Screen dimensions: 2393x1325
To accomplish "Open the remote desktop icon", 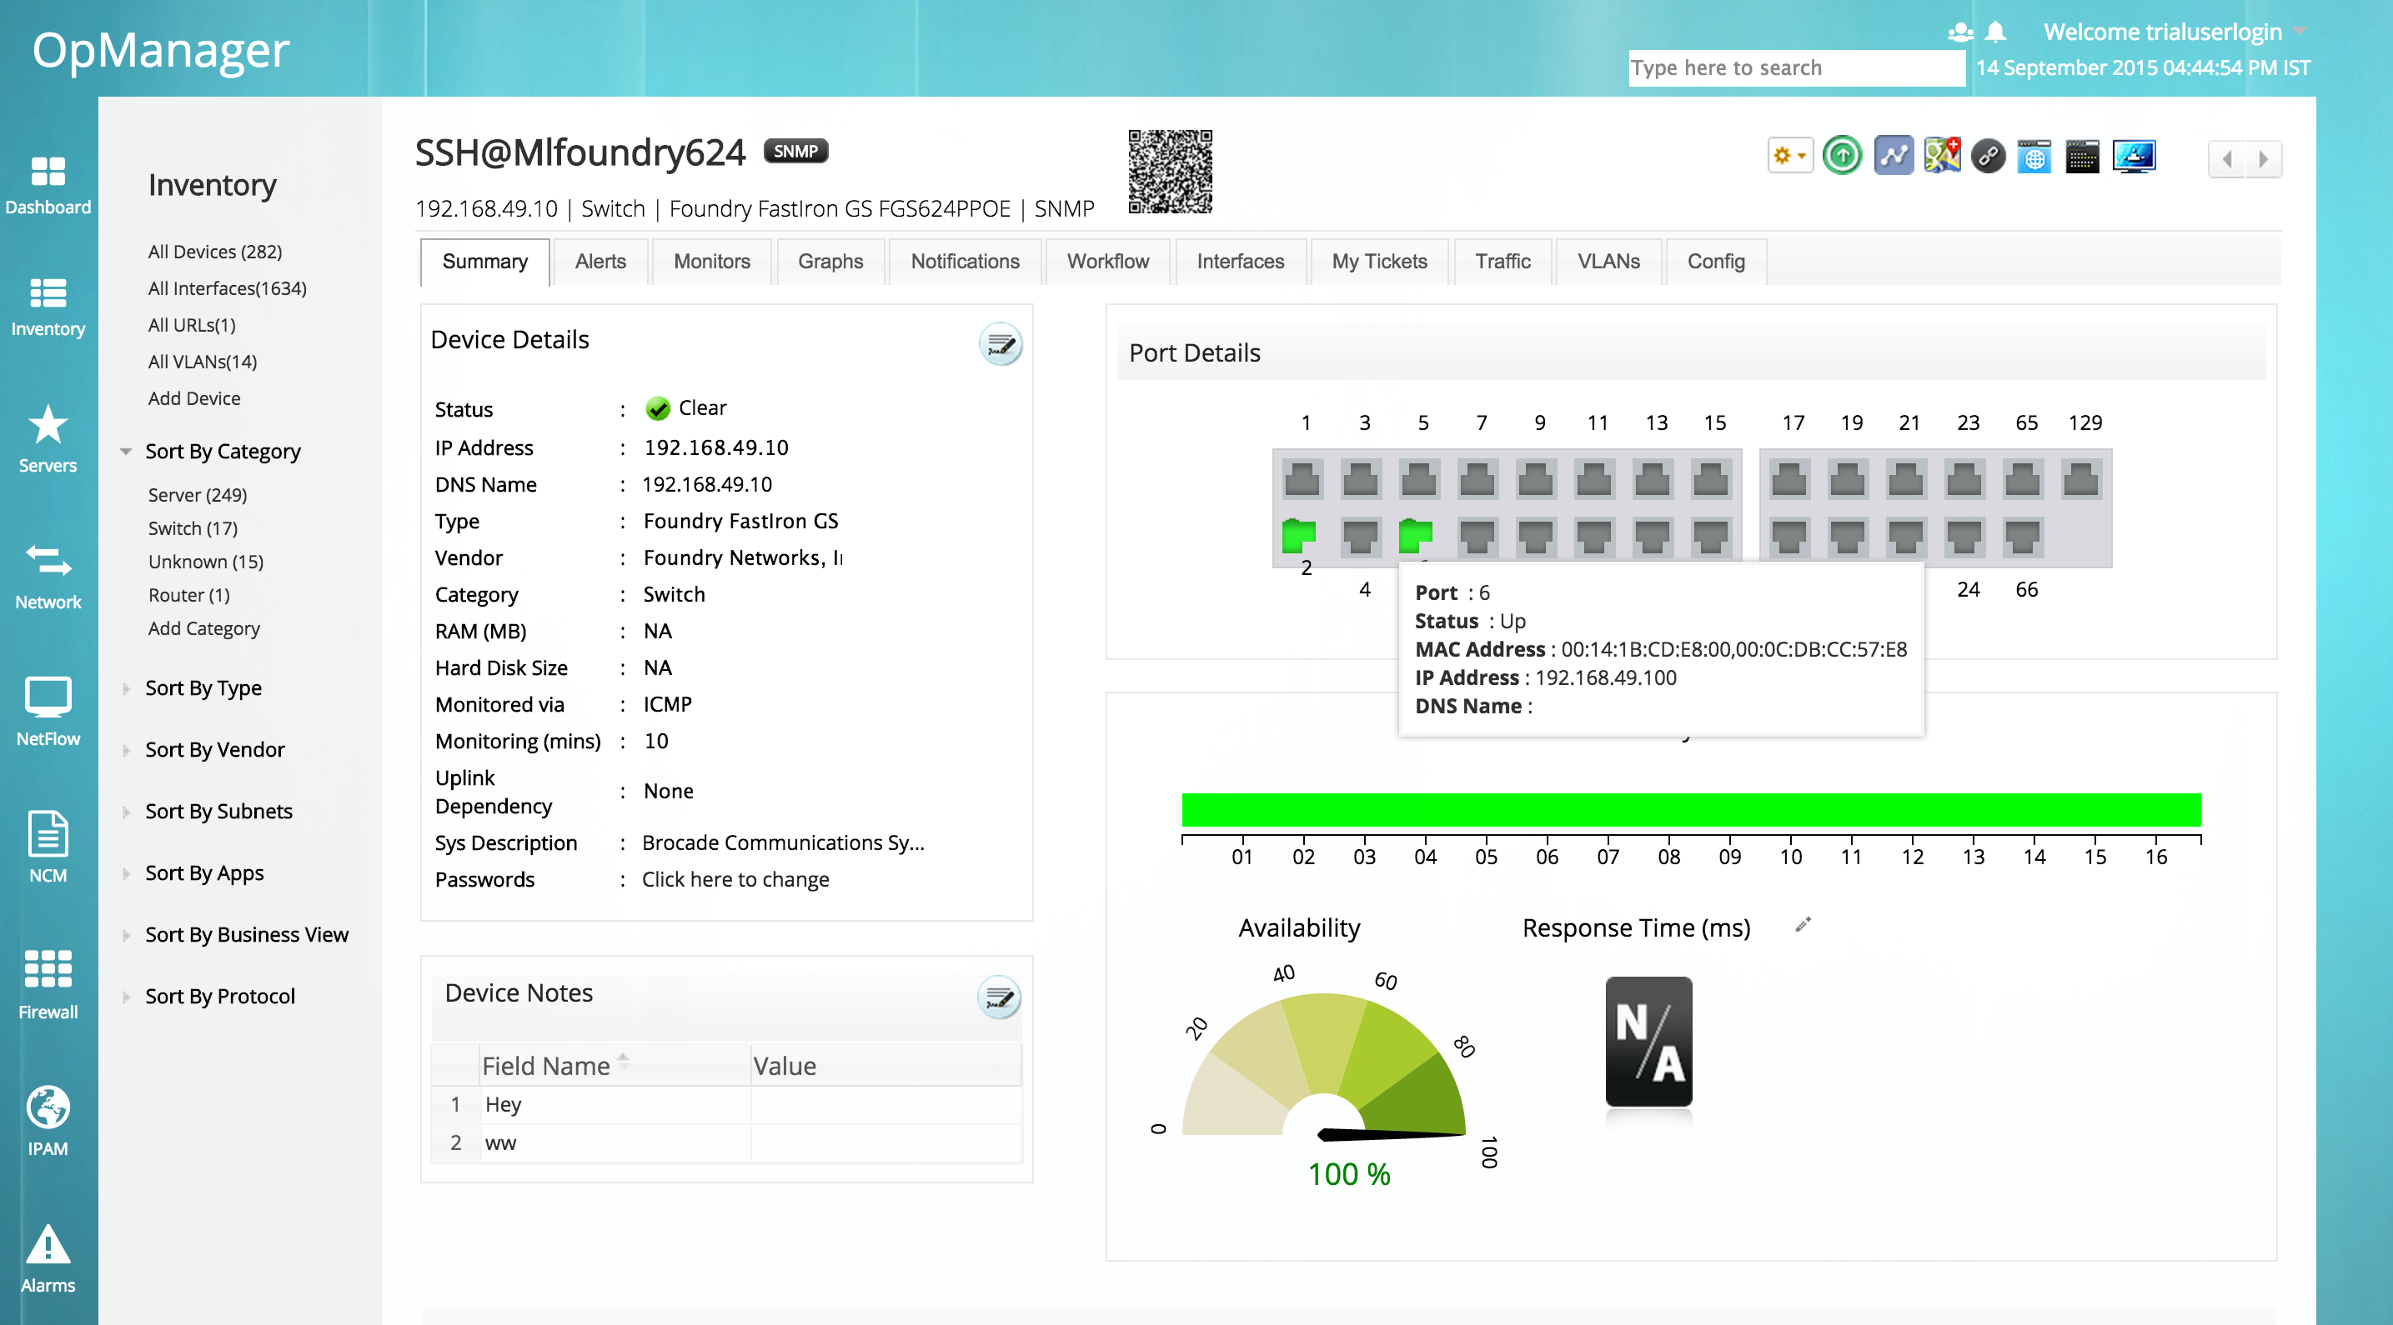I will (2133, 155).
